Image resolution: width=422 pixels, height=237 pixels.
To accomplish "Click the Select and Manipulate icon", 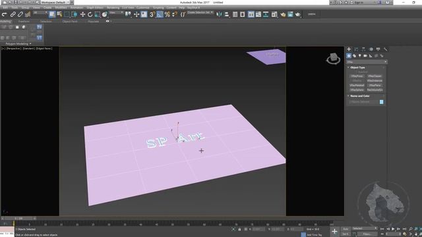I will pos(136,14).
